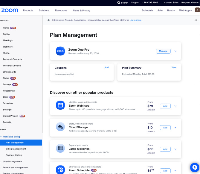Click the Search magnifier icon

(x=119, y=3)
